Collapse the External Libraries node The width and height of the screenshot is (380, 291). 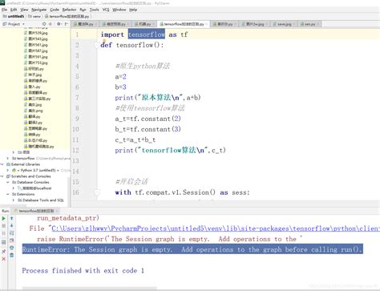(x=2, y=164)
